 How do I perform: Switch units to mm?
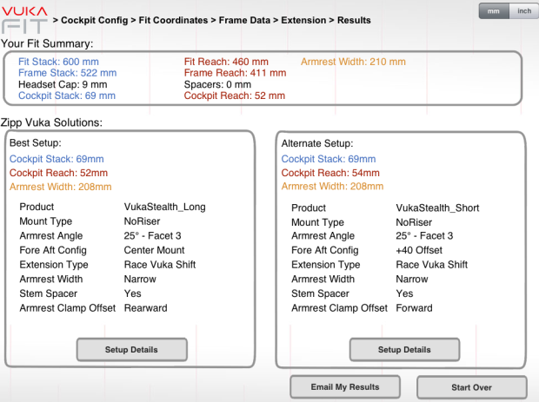[493, 11]
